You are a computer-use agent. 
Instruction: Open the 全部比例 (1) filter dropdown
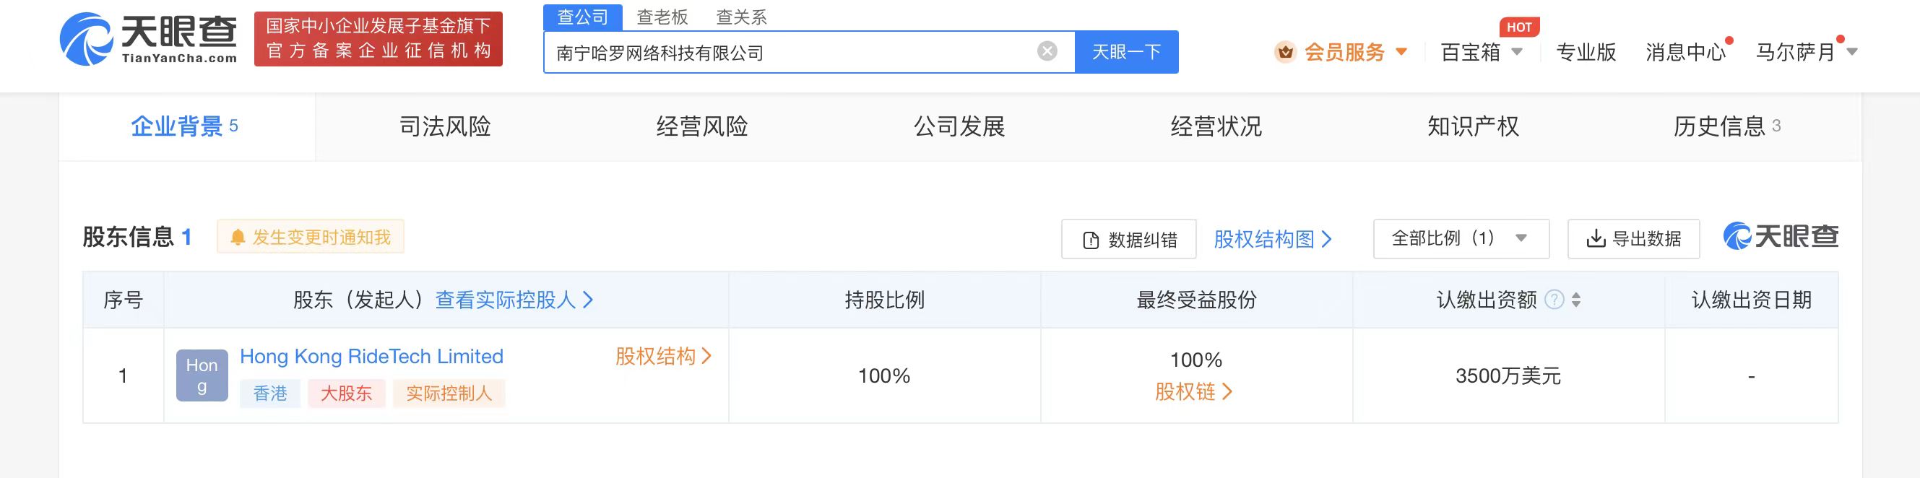(x=1461, y=239)
